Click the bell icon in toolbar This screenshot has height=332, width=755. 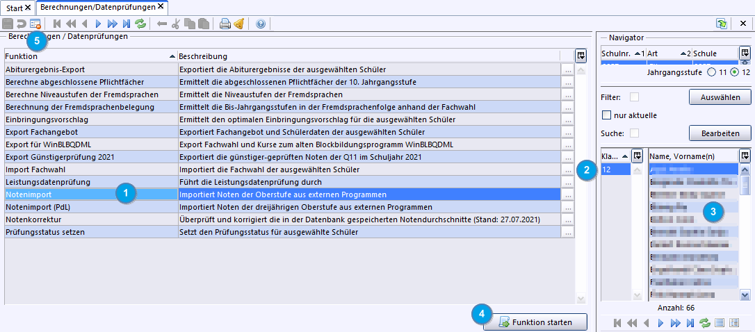coord(239,24)
